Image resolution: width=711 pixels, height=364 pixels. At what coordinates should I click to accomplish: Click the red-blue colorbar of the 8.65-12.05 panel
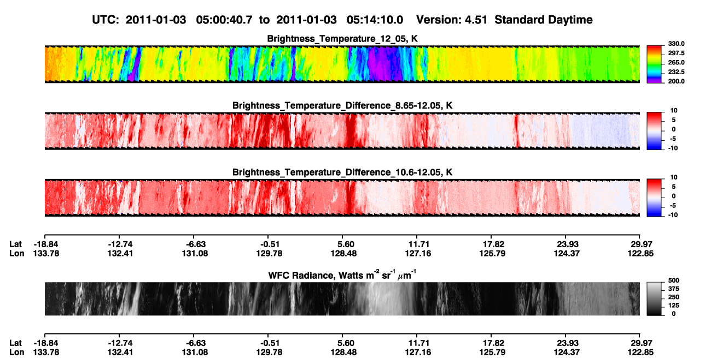654,130
